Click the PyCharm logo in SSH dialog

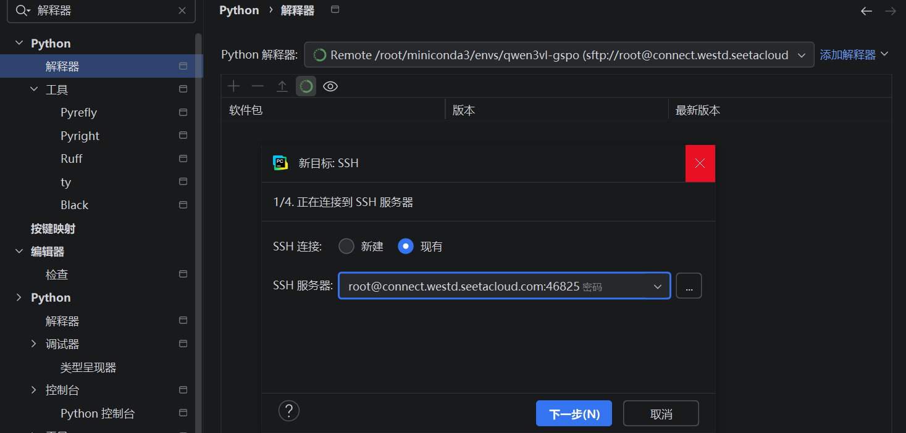280,163
